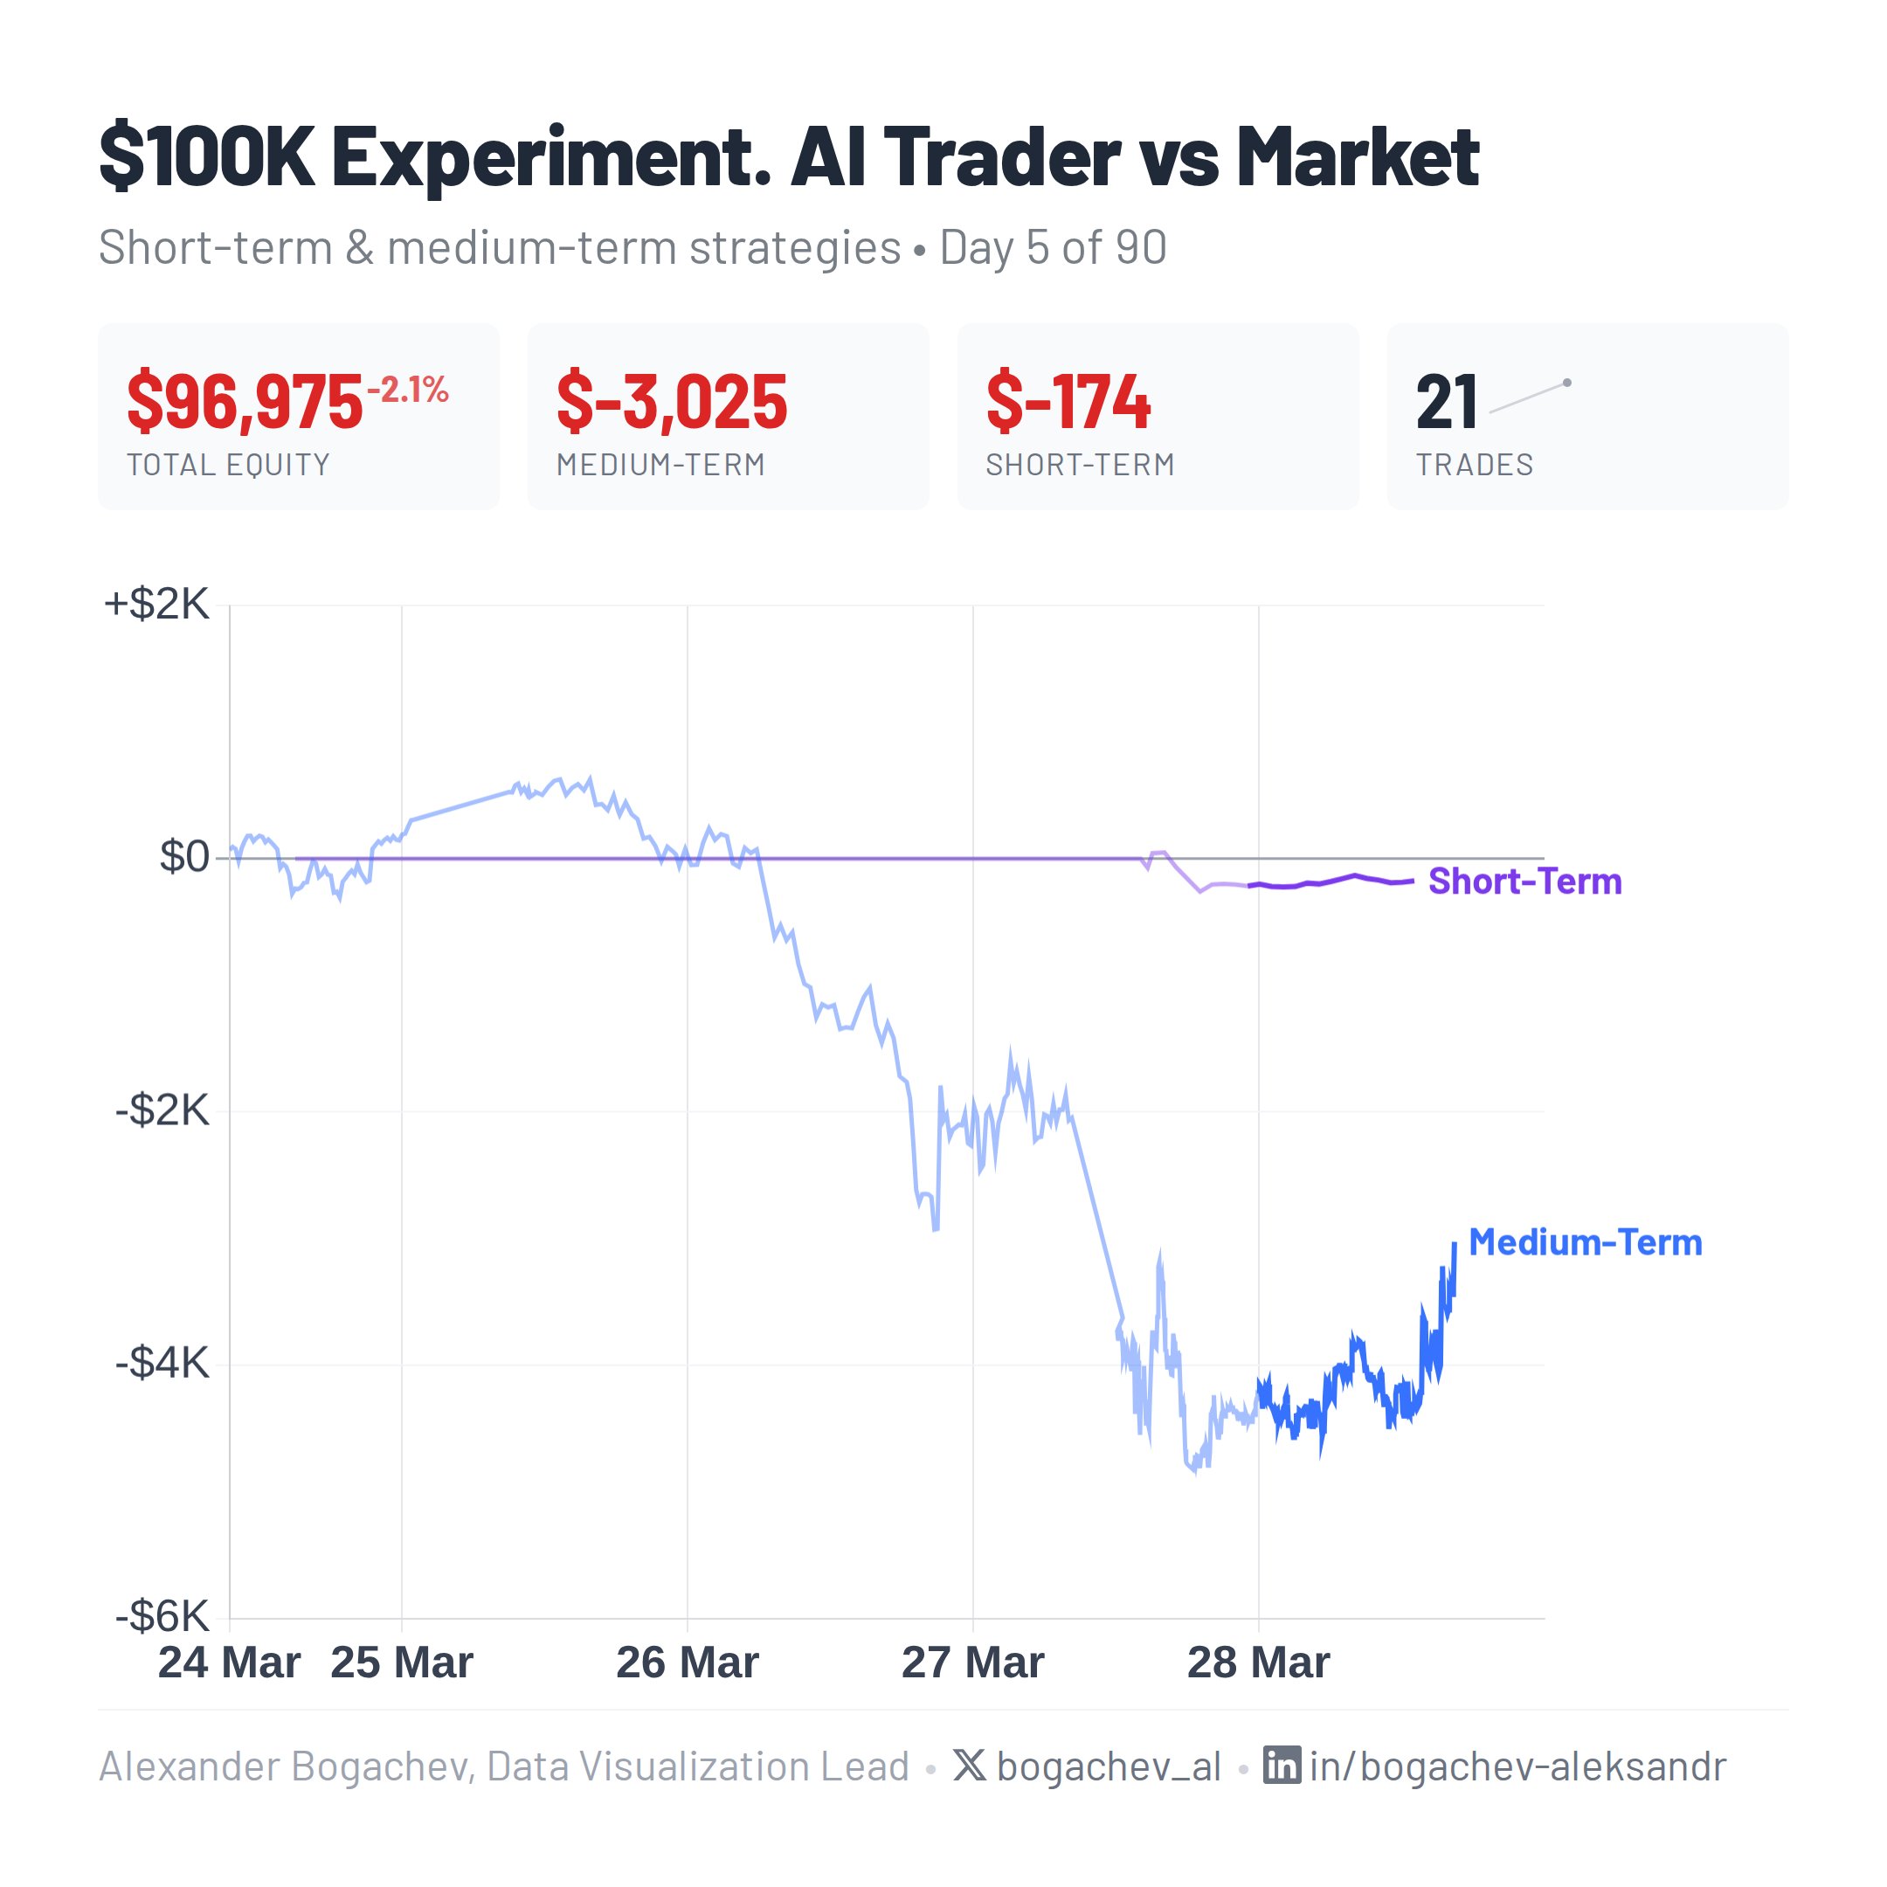
Task: Click the 27 Mar date label
Action: (x=973, y=1662)
